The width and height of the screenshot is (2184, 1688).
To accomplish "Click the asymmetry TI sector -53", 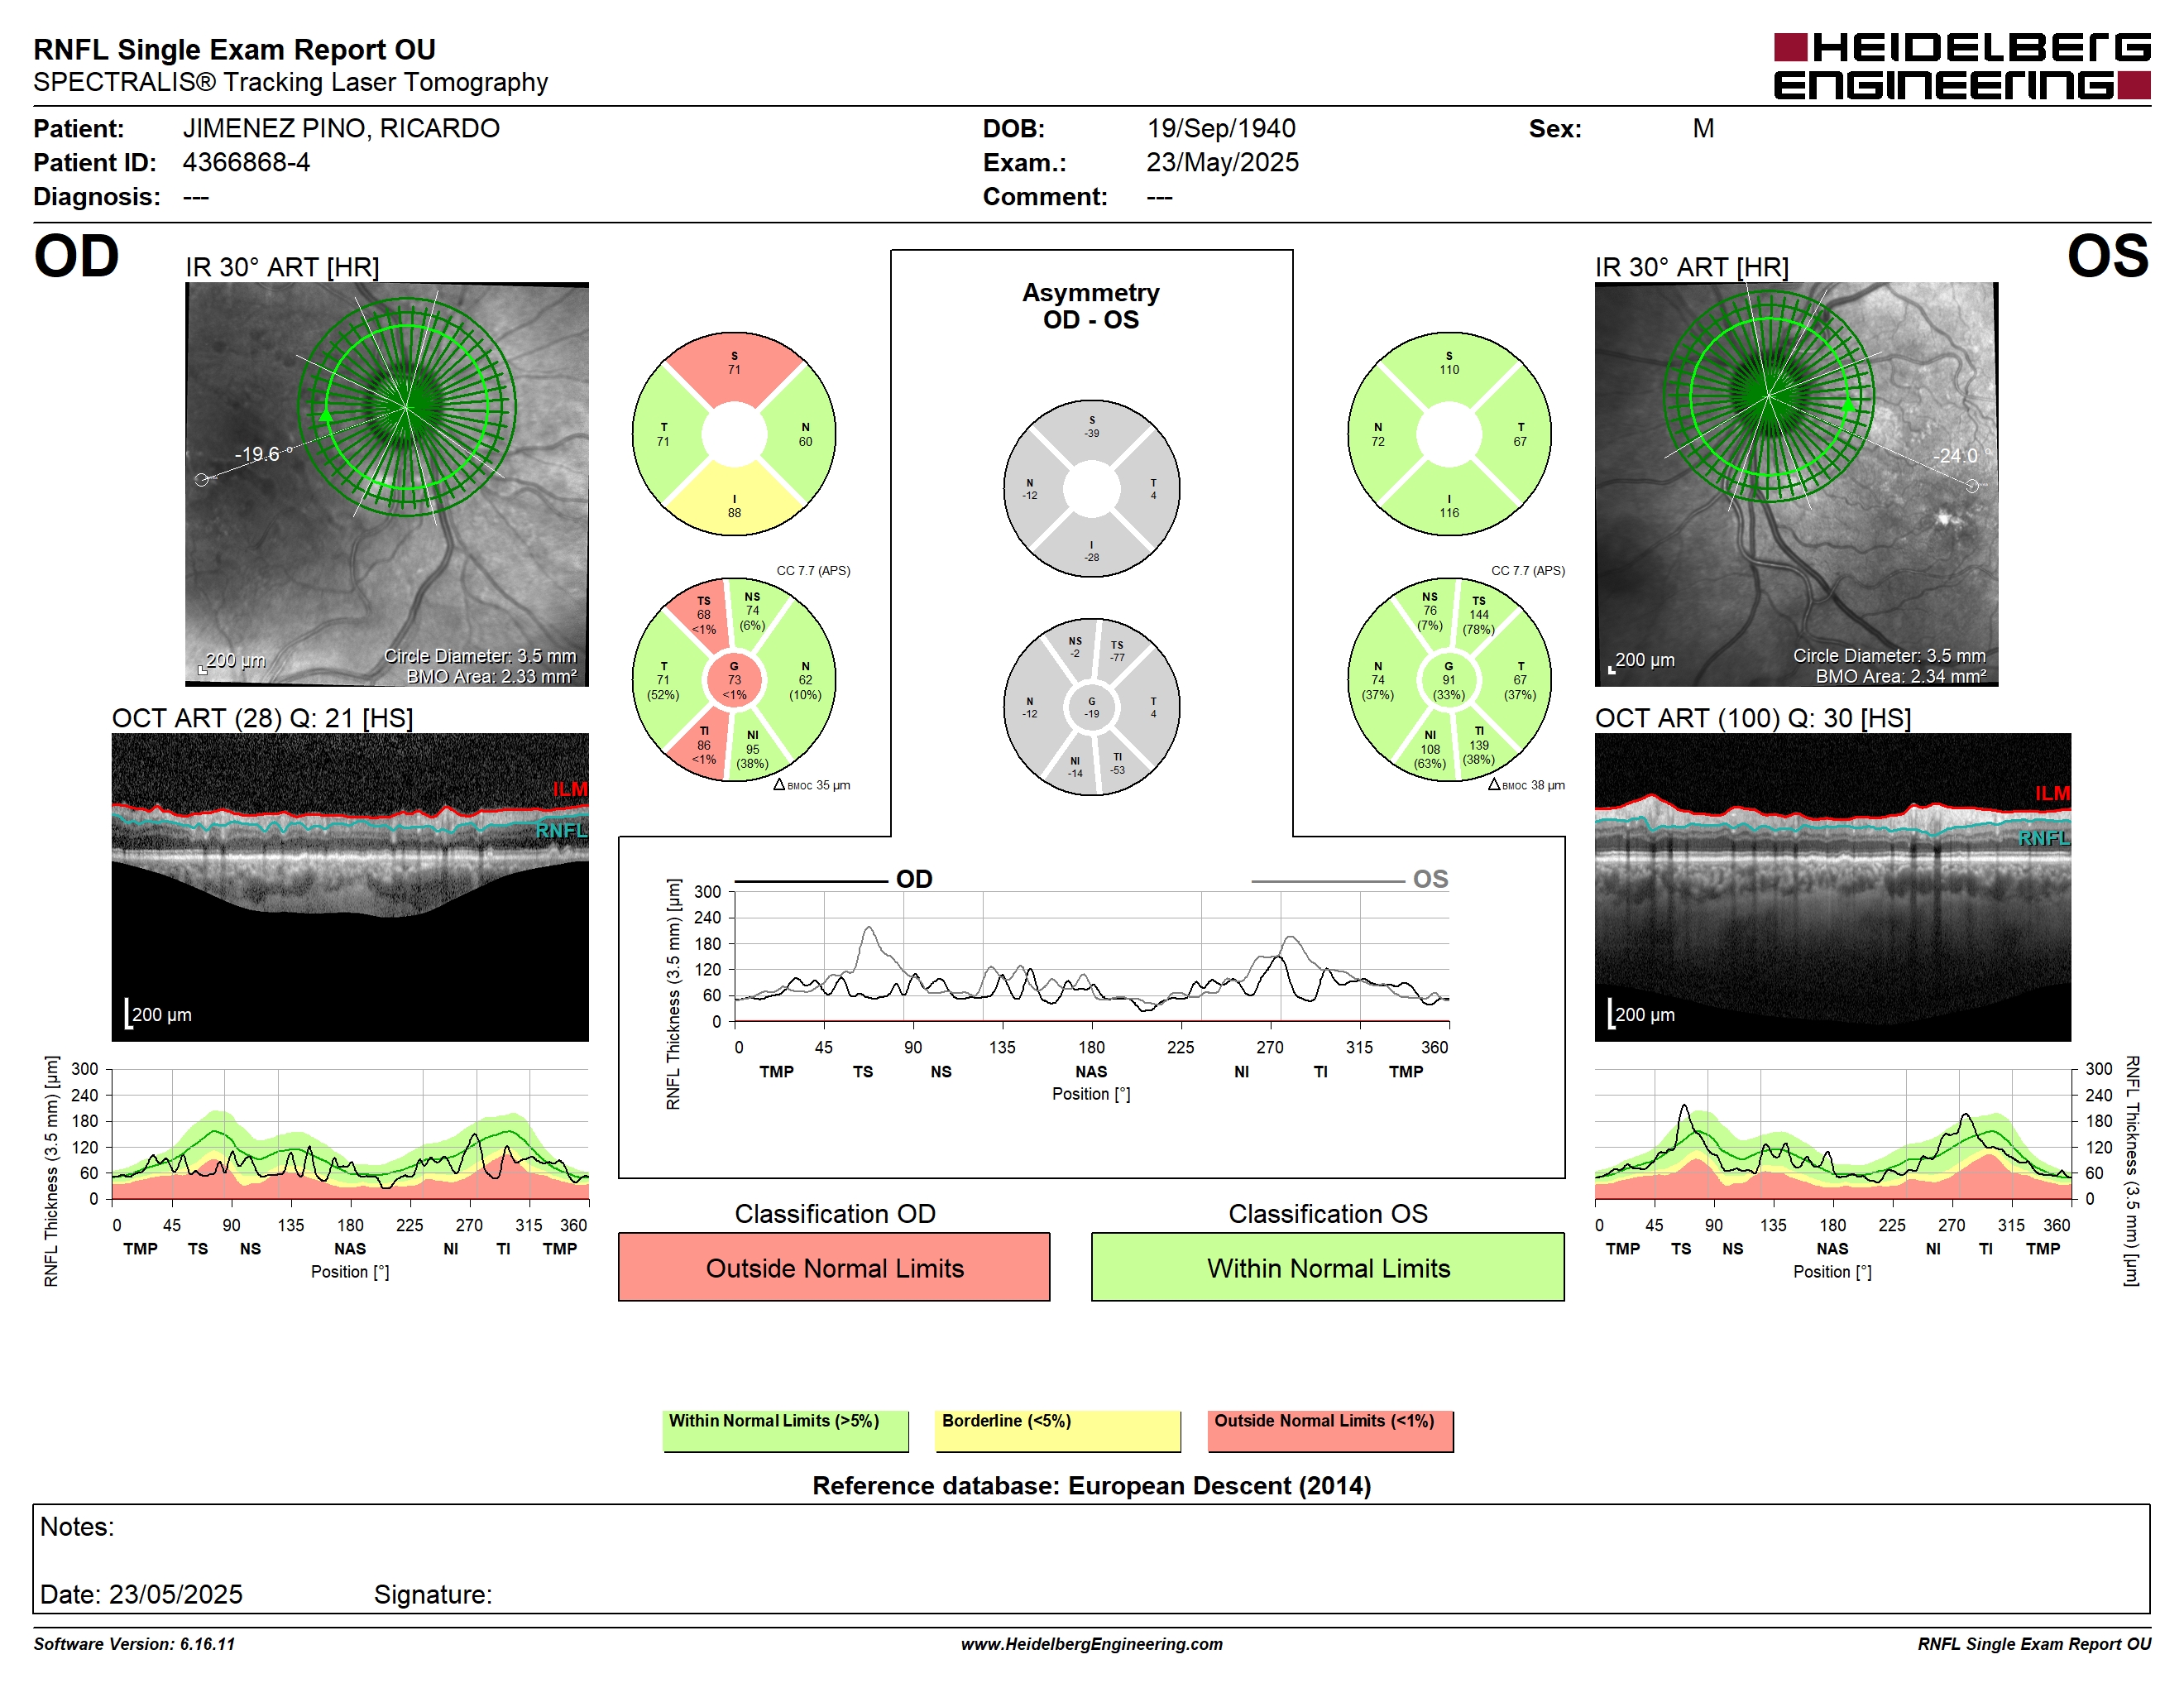I will (x=1117, y=763).
